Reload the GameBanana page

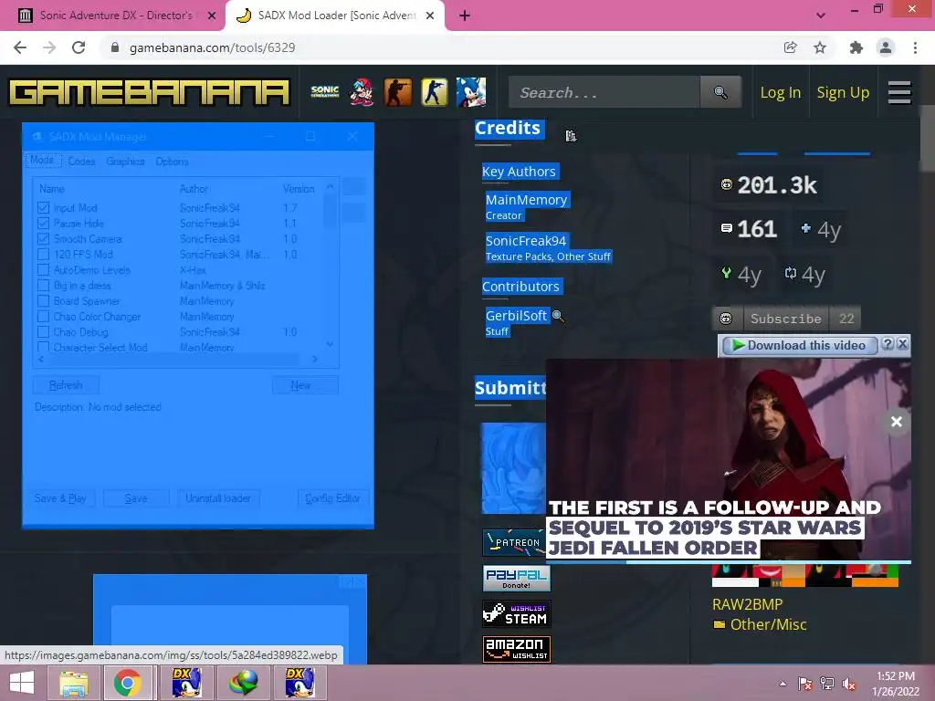(x=79, y=47)
